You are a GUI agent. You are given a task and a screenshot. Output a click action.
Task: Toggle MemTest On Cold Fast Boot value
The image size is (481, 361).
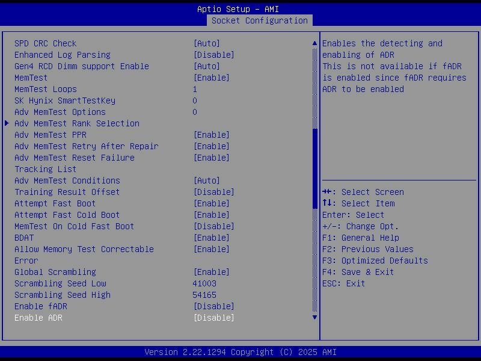[x=214, y=226]
